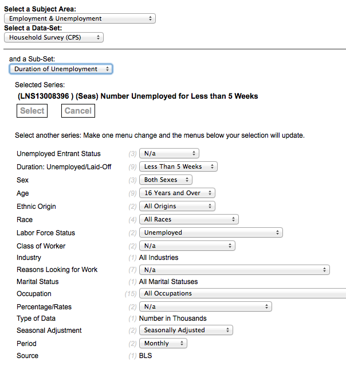Open the Sex dropdown

click(166, 180)
